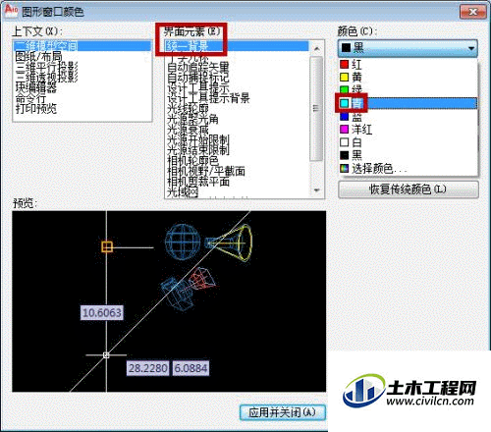Choose 设计工具提示 interface element
Viewport: 491px width, 432px height.
point(197,88)
